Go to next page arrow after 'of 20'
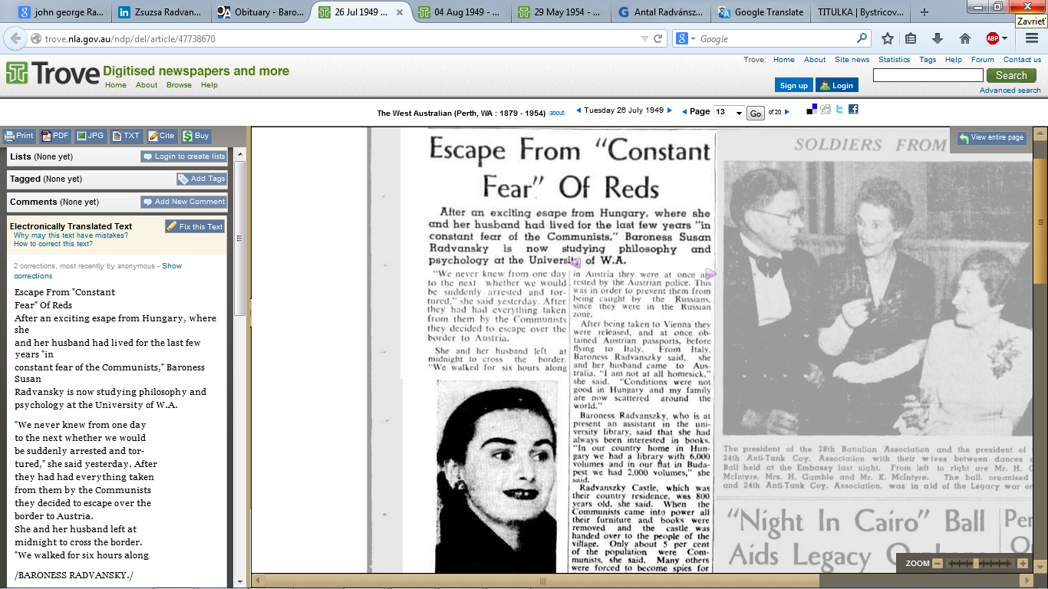The height and width of the screenshot is (589, 1048). pyautogui.click(x=787, y=112)
